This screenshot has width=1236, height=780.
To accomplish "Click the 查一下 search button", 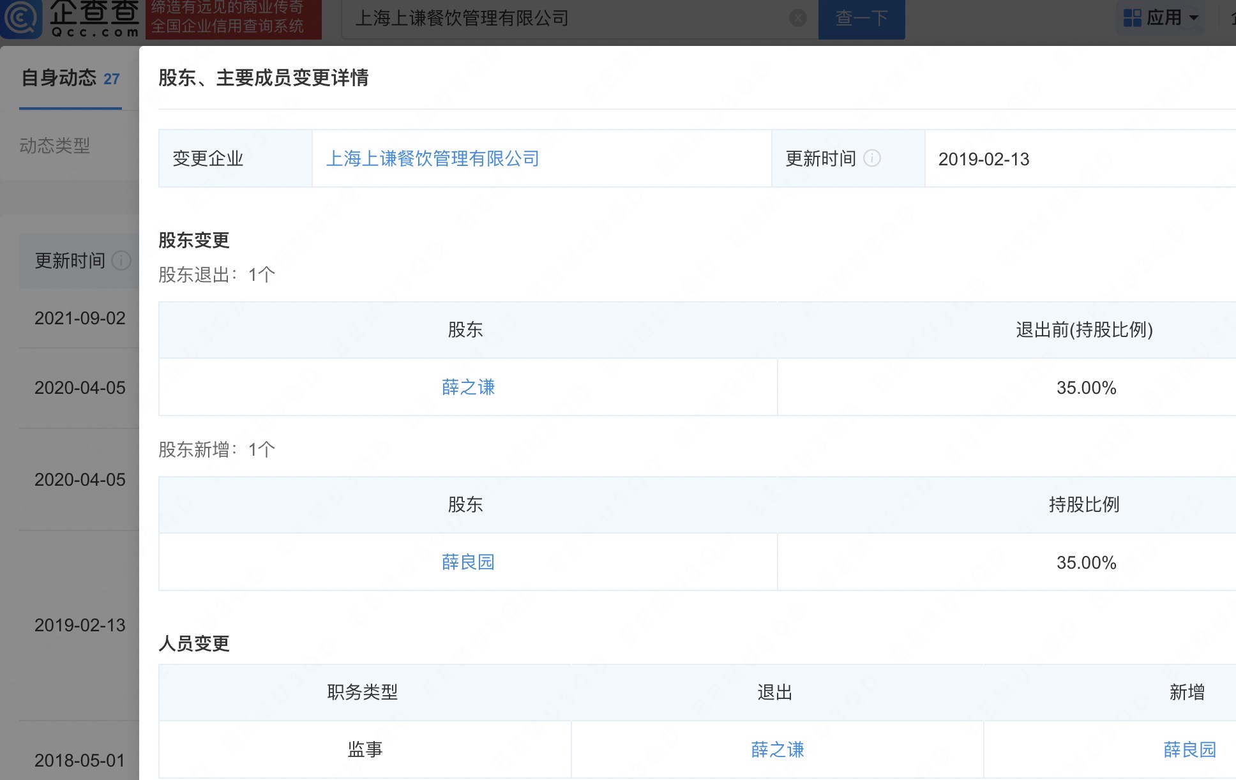I will (861, 19).
